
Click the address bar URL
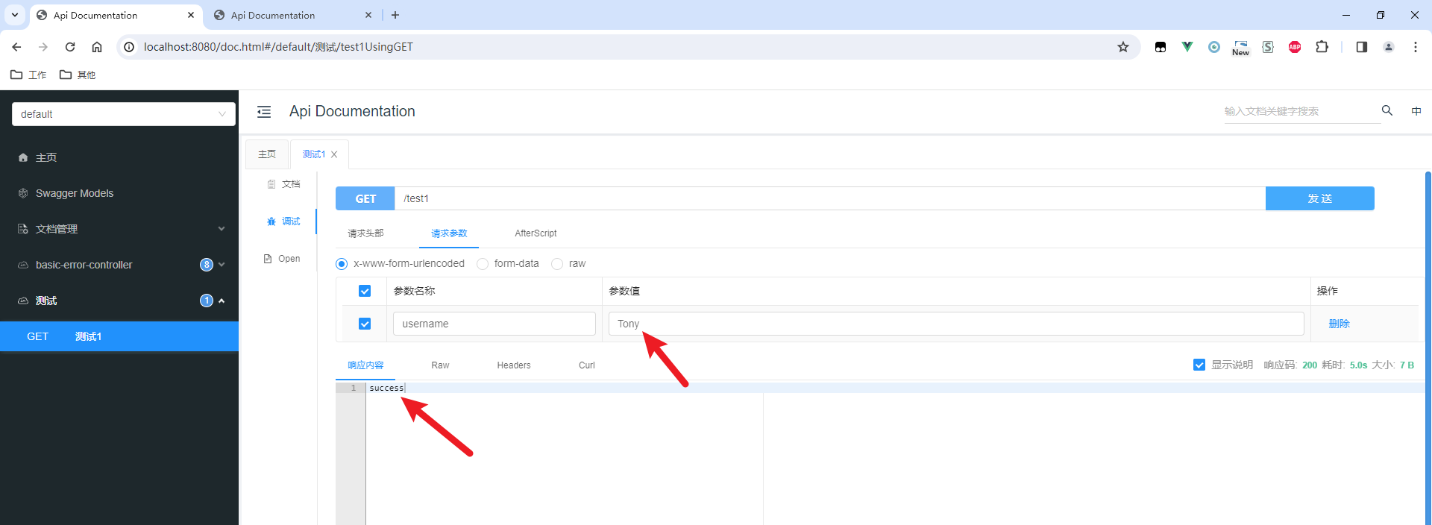(278, 47)
